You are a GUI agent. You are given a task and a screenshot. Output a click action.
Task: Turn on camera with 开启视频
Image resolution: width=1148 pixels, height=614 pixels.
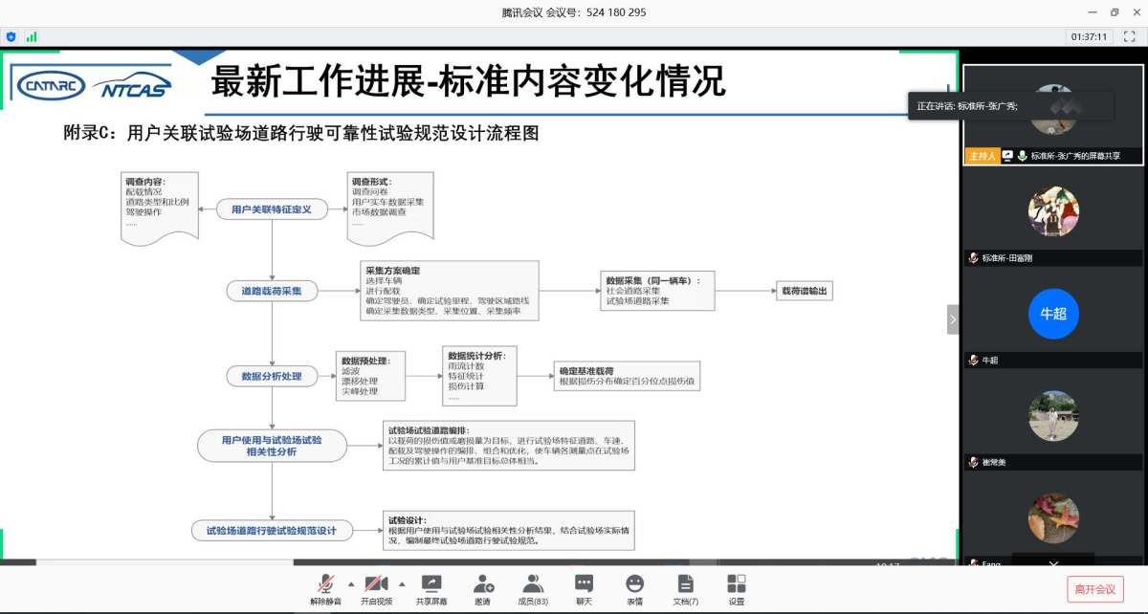click(376, 584)
